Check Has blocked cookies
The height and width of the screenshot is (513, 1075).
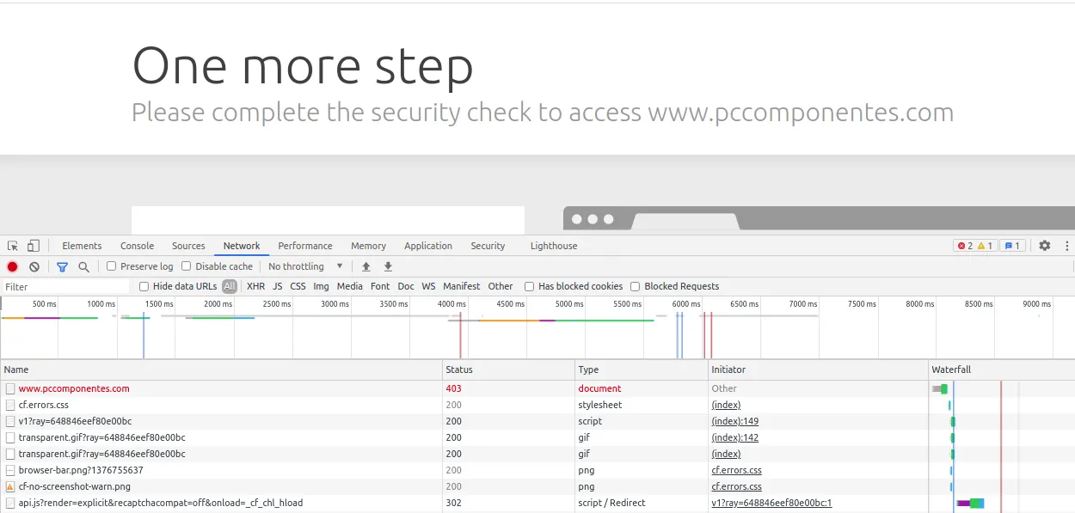coord(529,286)
